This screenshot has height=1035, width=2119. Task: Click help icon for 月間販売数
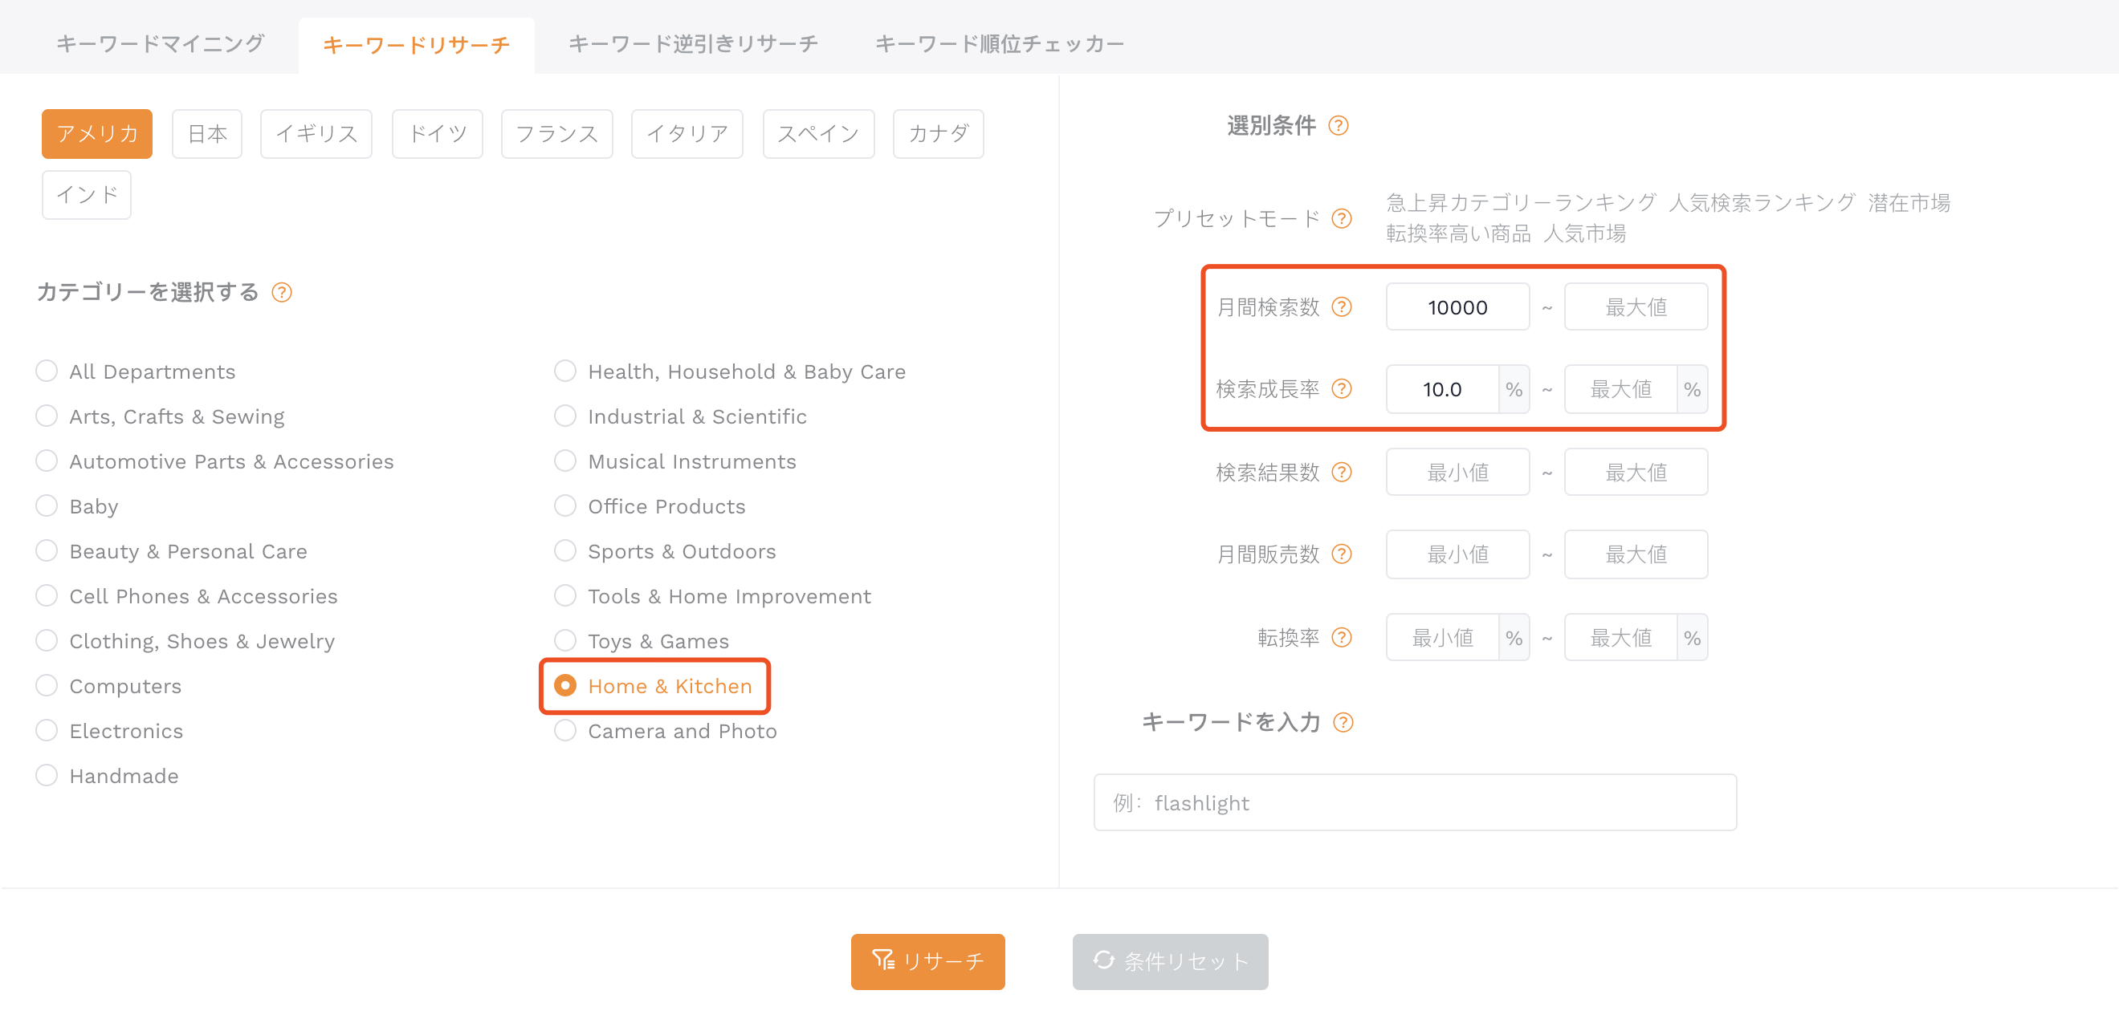pyautogui.click(x=1342, y=555)
